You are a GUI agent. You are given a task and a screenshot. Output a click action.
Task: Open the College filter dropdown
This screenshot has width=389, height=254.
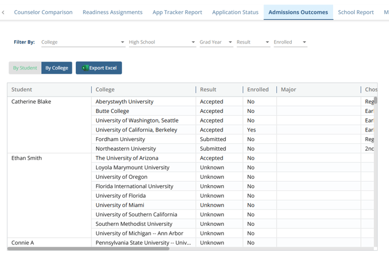[x=83, y=42]
